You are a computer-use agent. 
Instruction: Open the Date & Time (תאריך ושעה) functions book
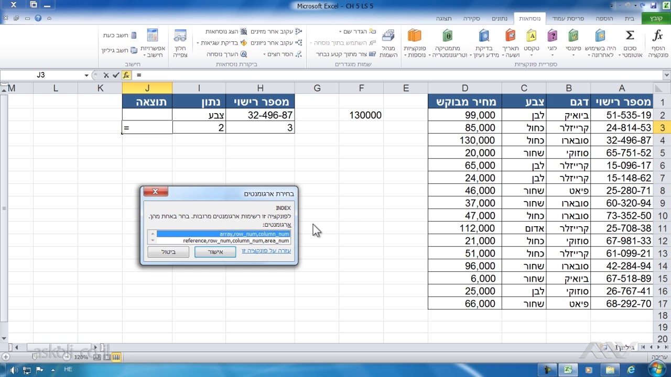click(x=510, y=43)
